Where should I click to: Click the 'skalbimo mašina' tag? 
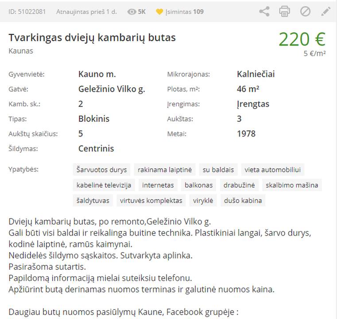click(292, 185)
